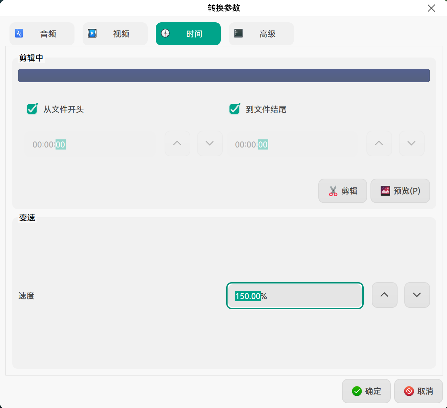Click the 预览(P) button
This screenshot has height=408, width=447.
click(x=400, y=191)
